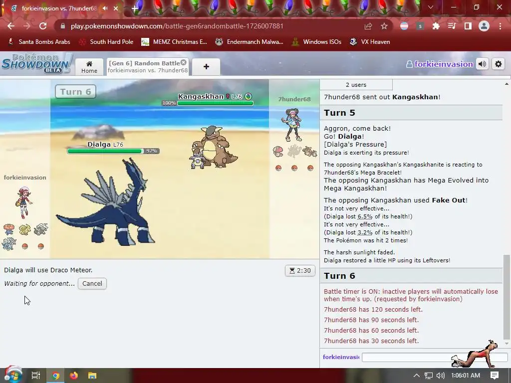Click the system volume tray icon
Image resolution: width=511 pixels, height=383 pixels.
click(x=440, y=376)
